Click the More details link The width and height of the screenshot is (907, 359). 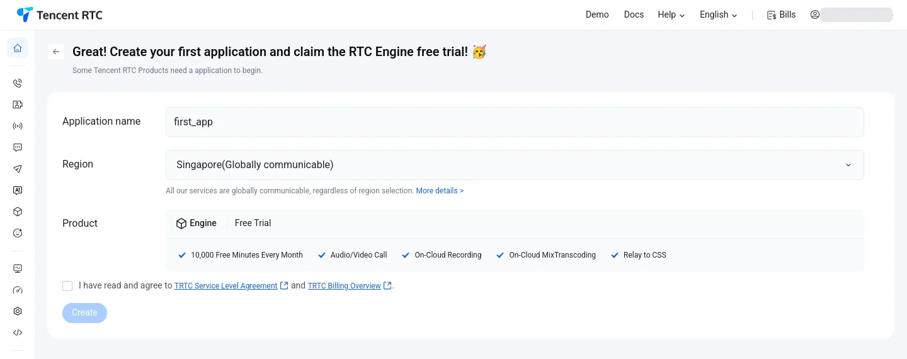pyautogui.click(x=440, y=191)
